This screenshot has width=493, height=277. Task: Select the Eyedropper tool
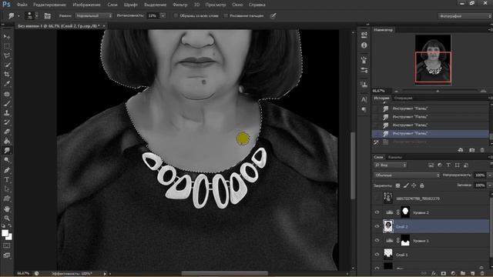[7, 84]
